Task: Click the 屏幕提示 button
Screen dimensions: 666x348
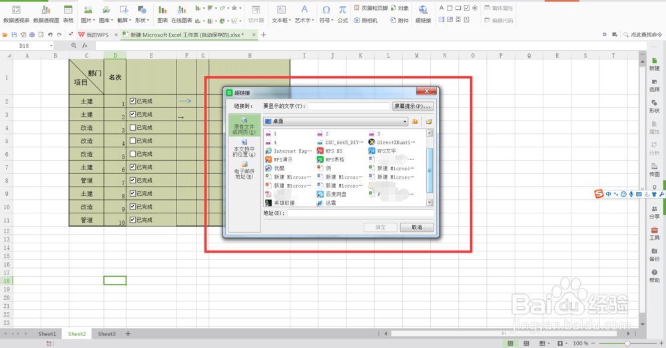Action: [x=414, y=106]
